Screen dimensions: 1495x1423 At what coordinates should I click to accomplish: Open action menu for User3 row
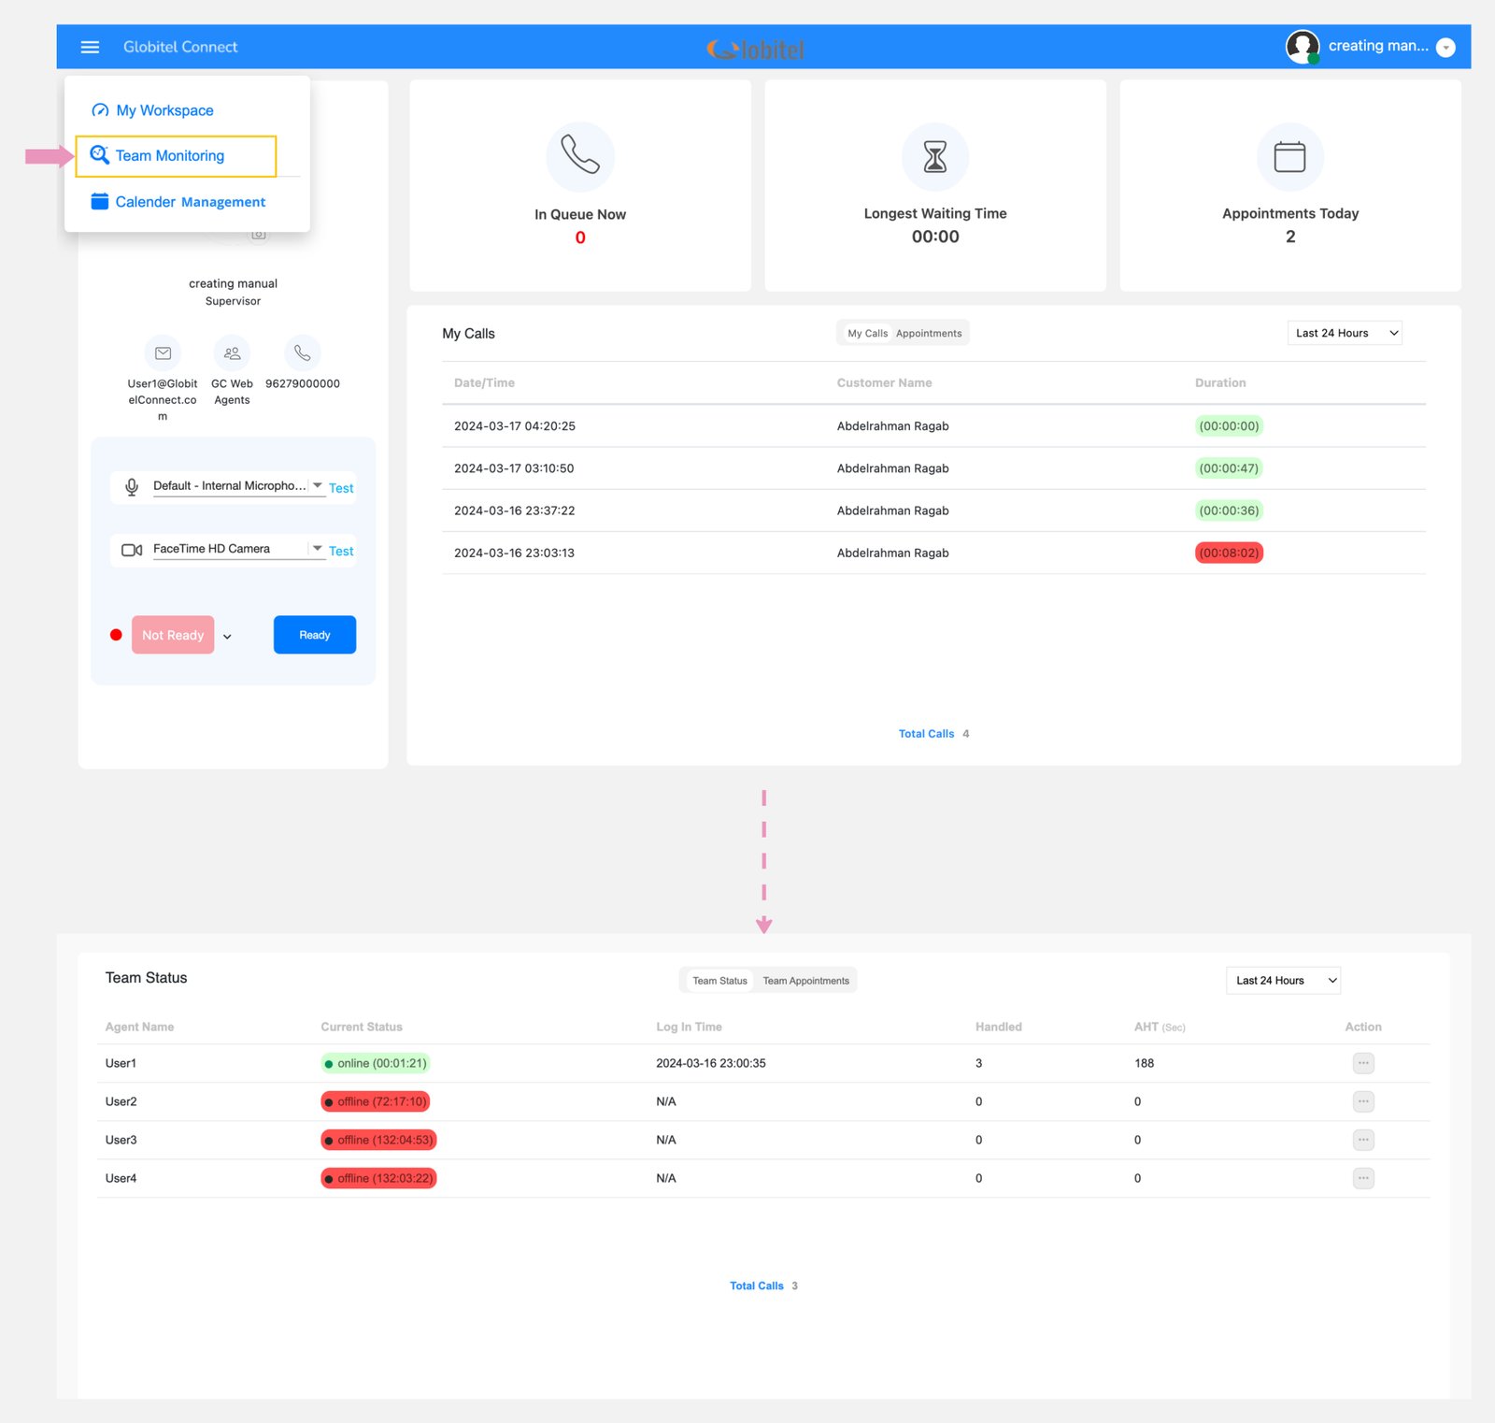(1363, 1140)
